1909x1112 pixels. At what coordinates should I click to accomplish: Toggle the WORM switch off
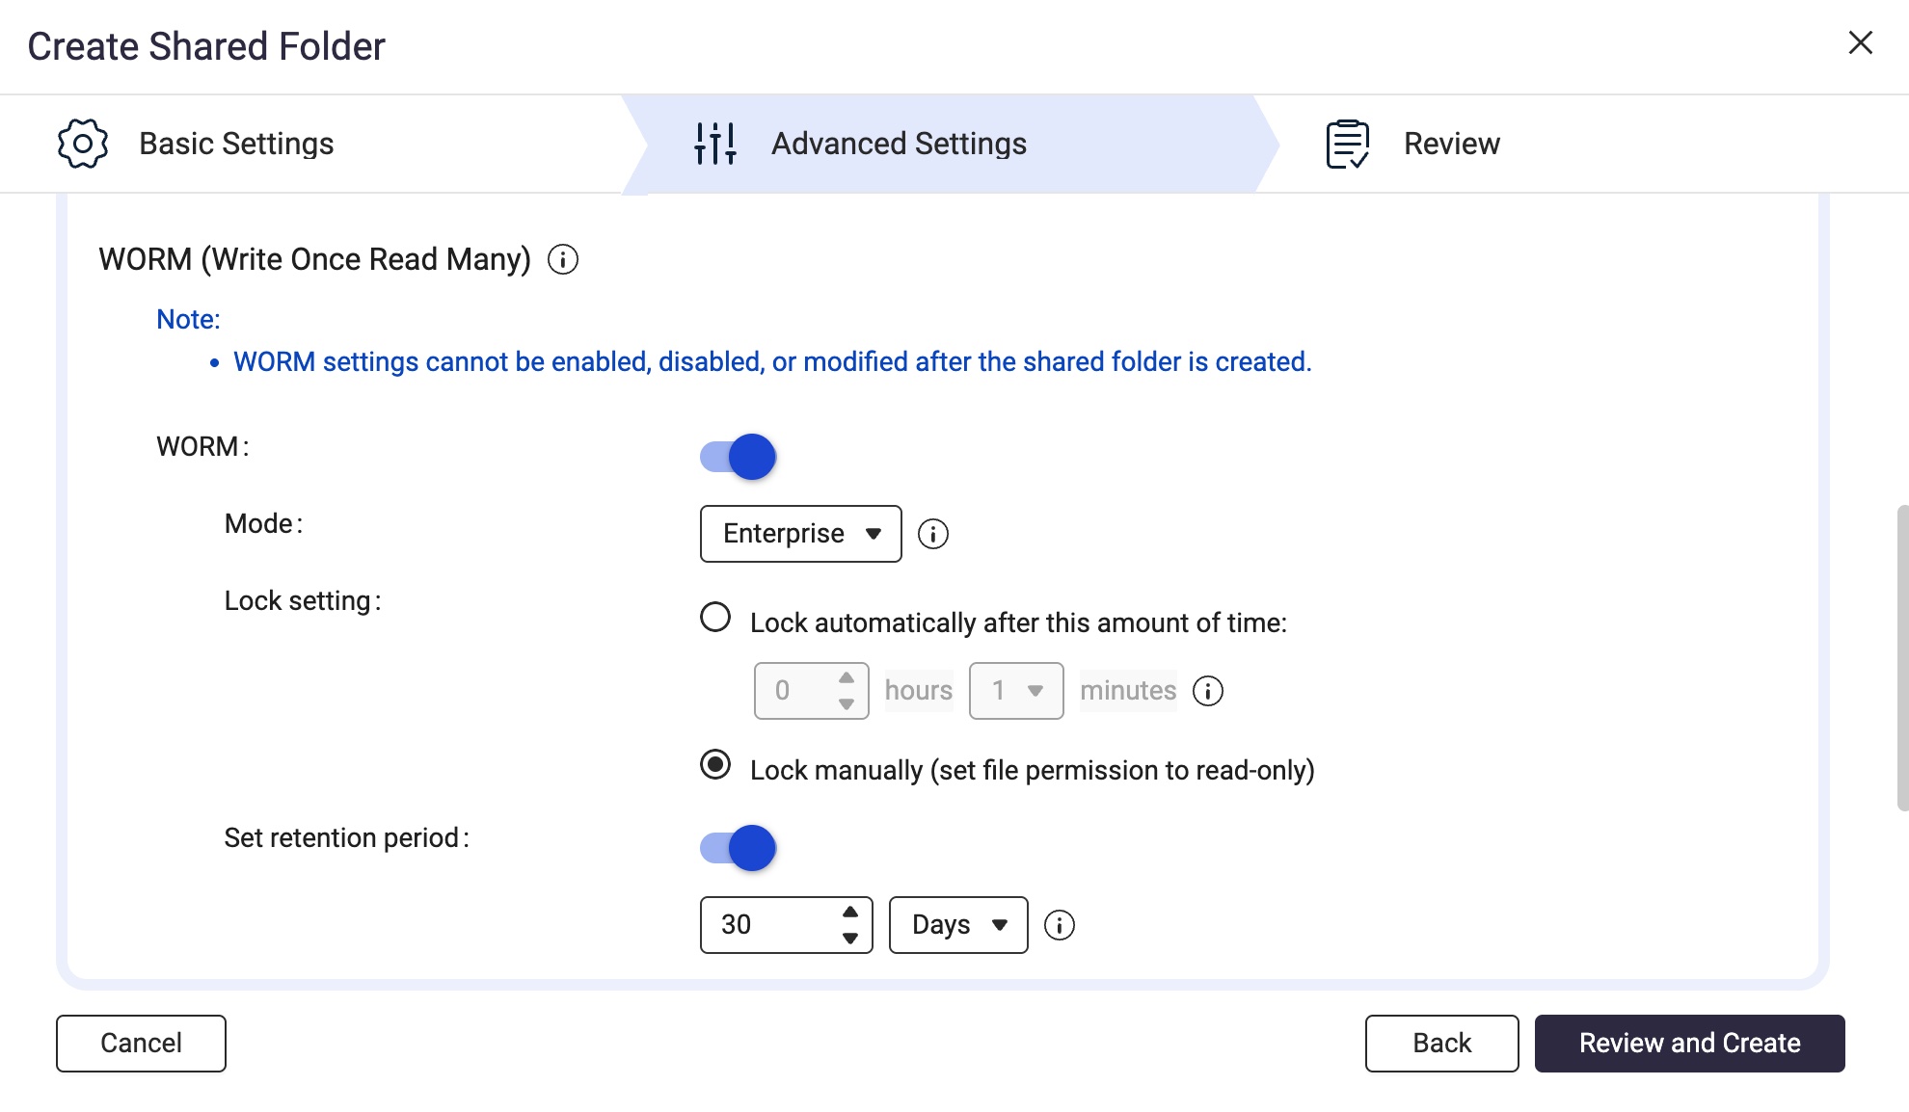(x=738, y=457)
